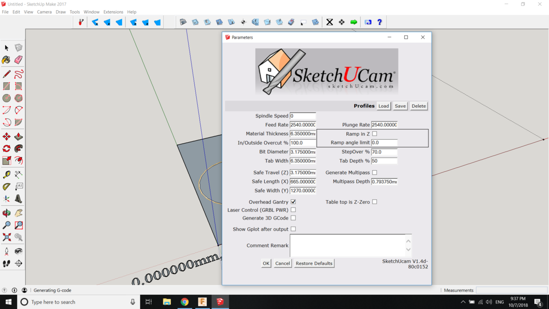Viewport: 549px width, 309px height.
Task: Select the Paint Bucket tool
Action: click(x=7, y=60)
